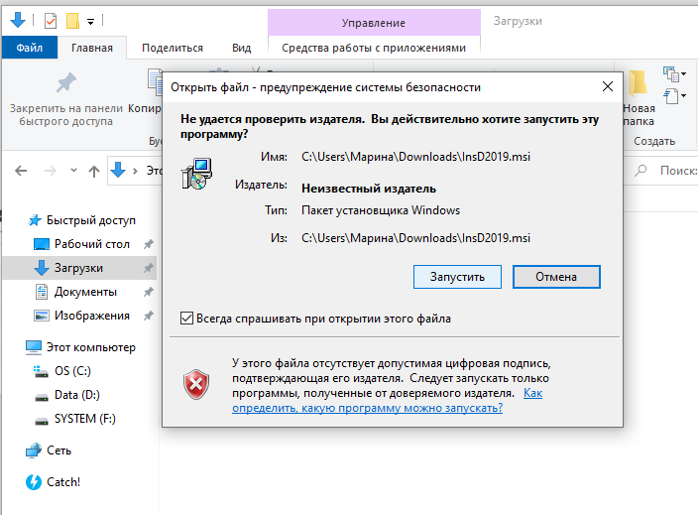Open drive SYSTEM (F:)
The width and height of the screenshot is (698, 515).
coord(74,419)
